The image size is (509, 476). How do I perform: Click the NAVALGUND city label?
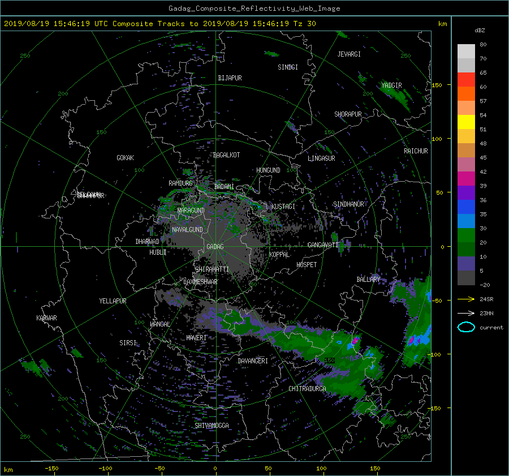(x=187, y=230)
